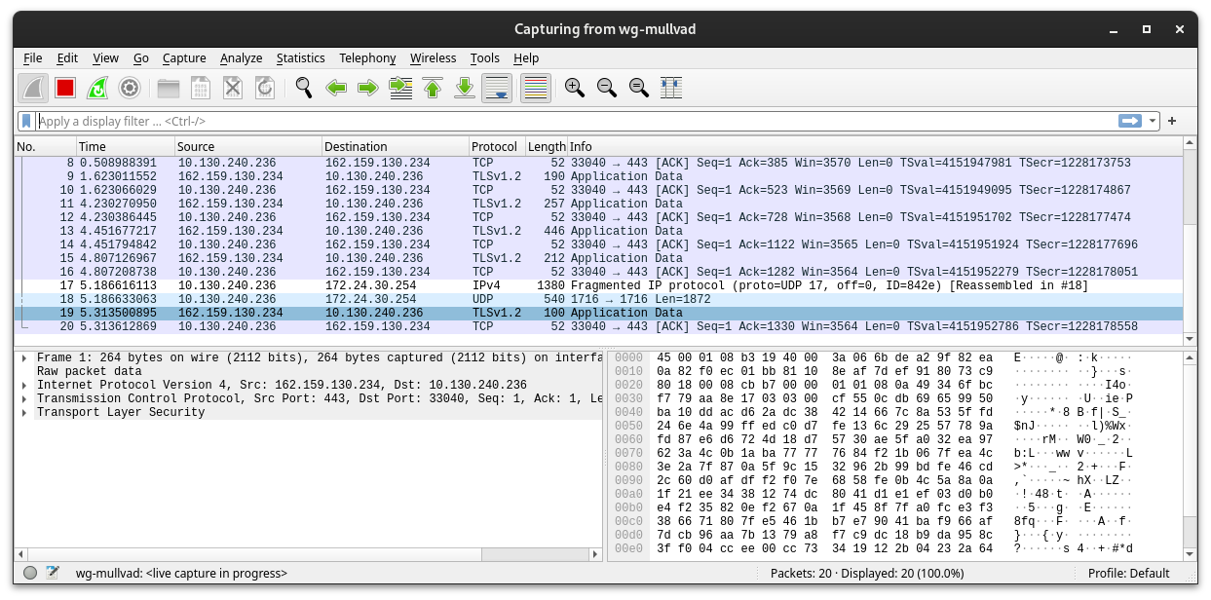Click the Find a packet magnifier icon
Viewport: 1211px width, 600px height.
(304, 89)
